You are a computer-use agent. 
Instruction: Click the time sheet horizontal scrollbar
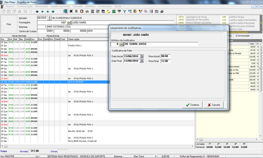[x=97, y=146]
